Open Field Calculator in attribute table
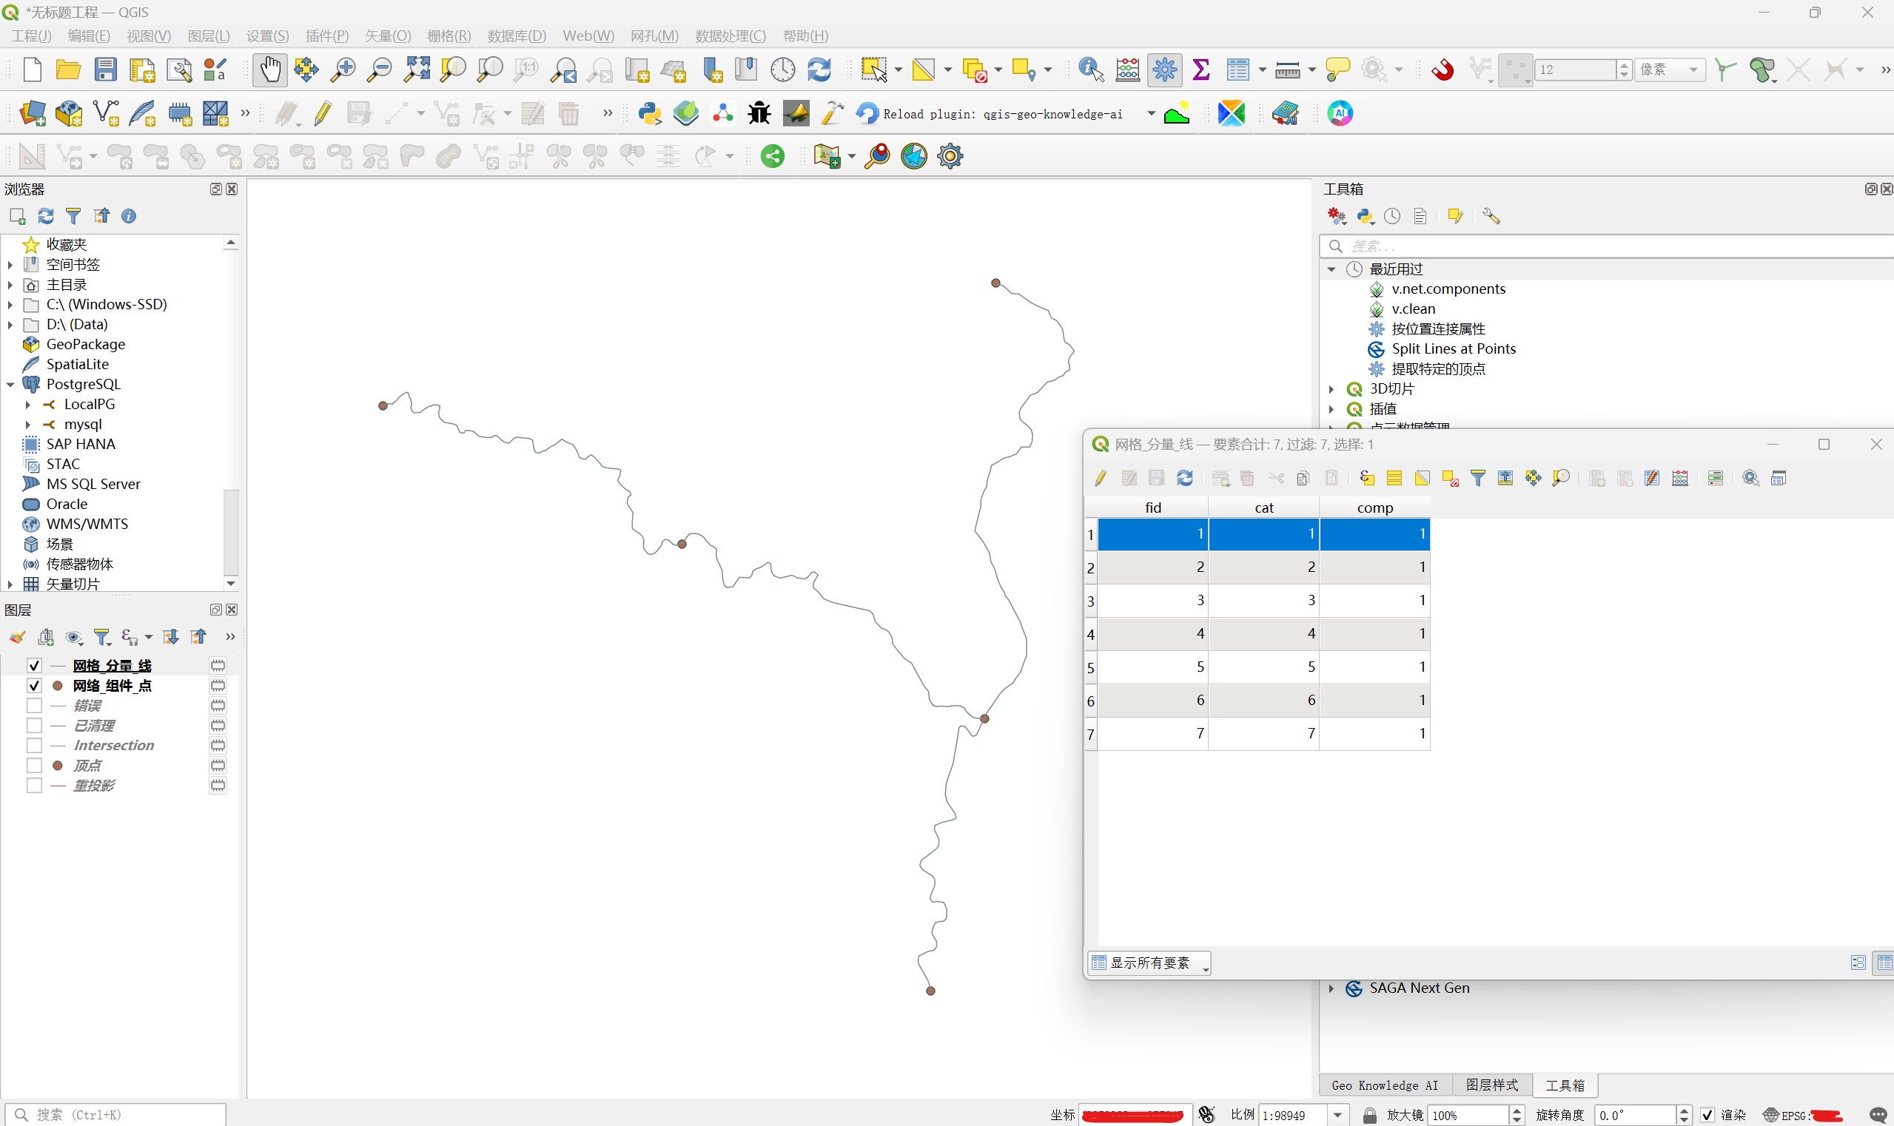This screenshot has width=1894, height=1126. tap(1679, 478)
